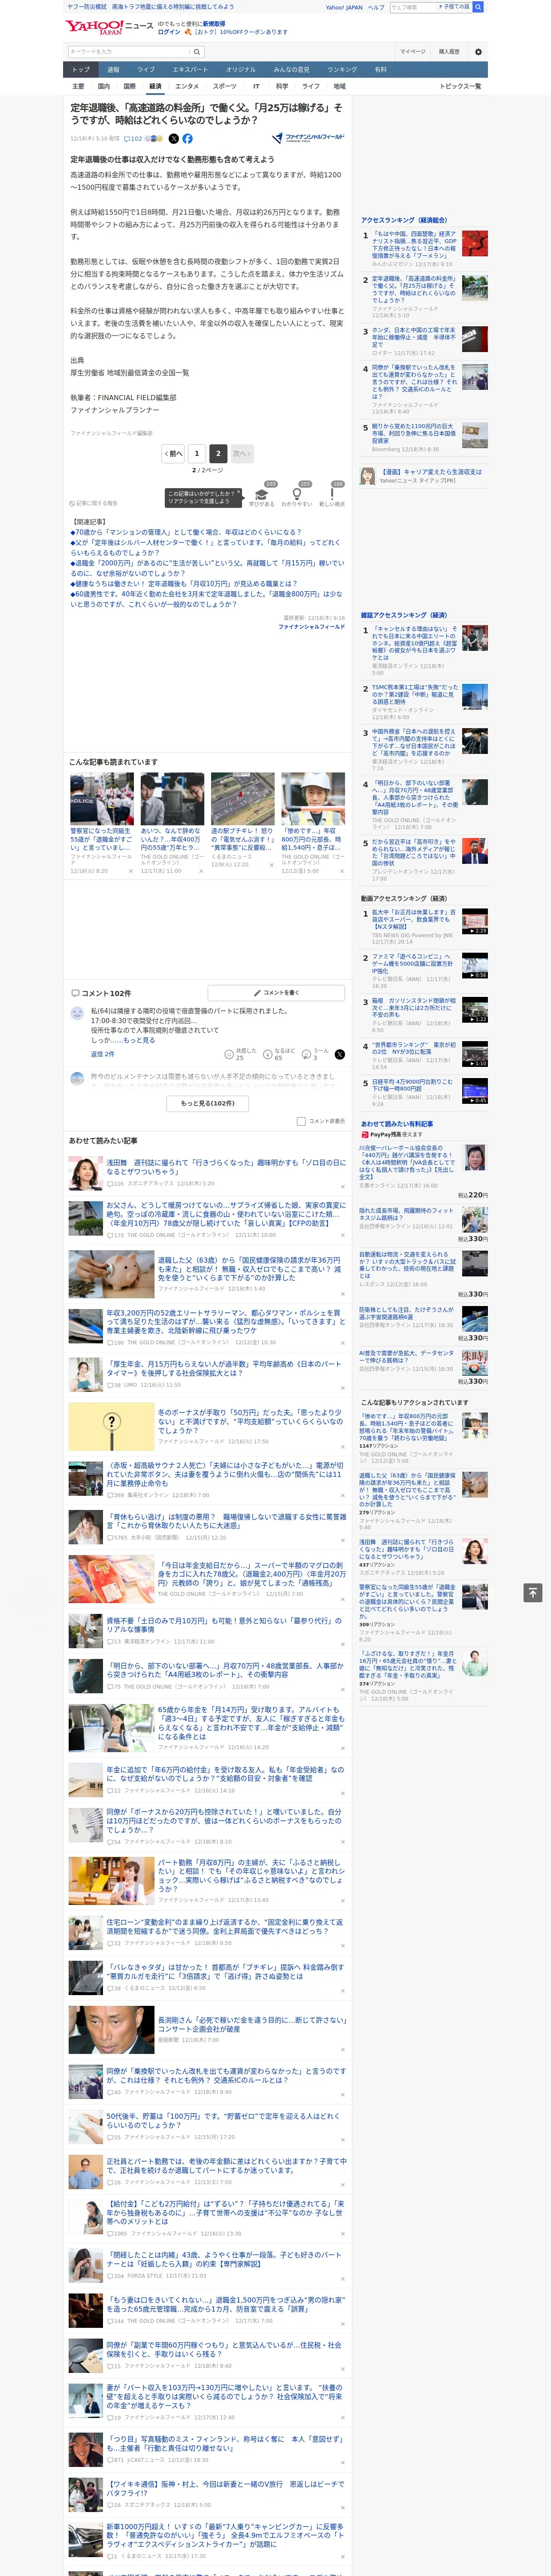551x2576 pixels.
Task: Click the 共感した smiley reaction on the comment
Action: point(241,1055)
